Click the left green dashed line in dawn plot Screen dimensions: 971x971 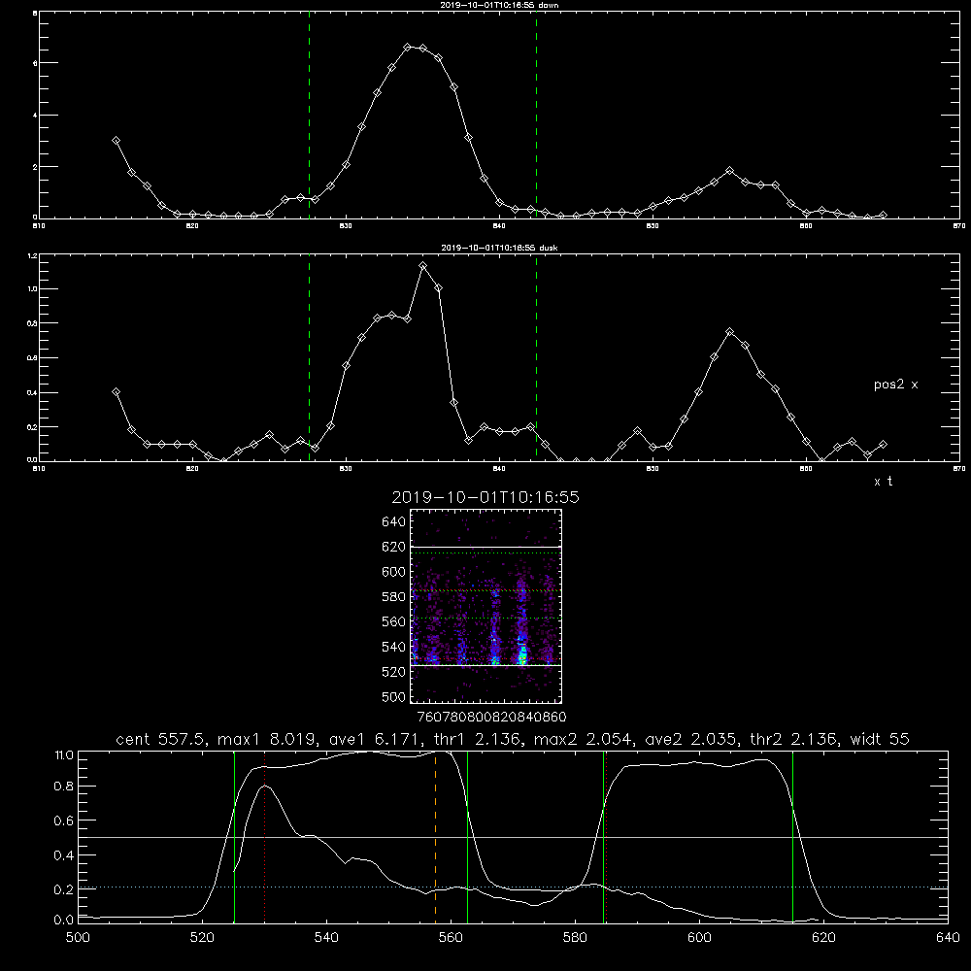[309, 115]
